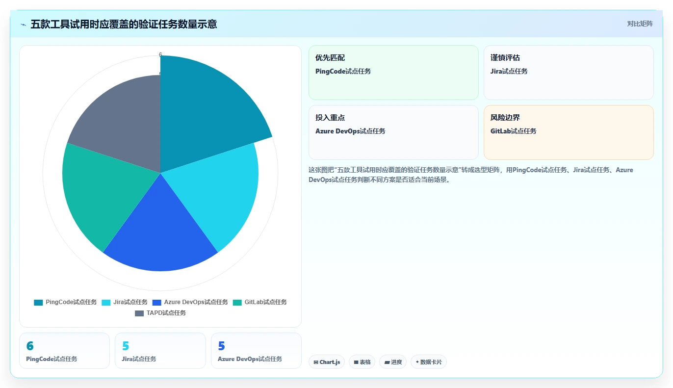Click GitLab试点任务 legend label text
The image size is (673, 388).
click(x=265, y=302)
